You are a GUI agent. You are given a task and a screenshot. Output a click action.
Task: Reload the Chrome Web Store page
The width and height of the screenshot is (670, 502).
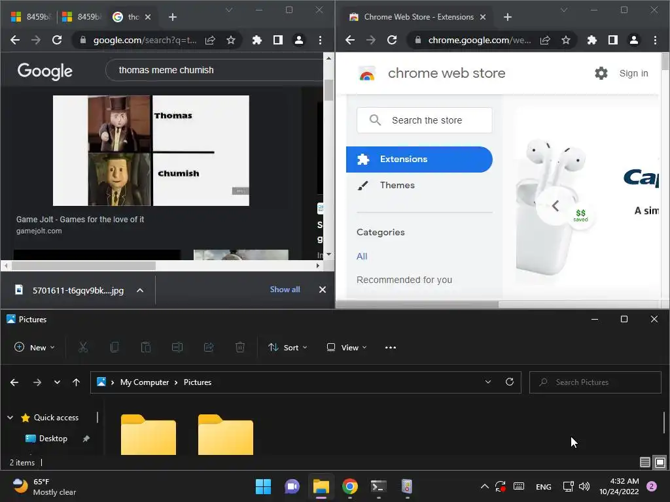[x=392, y=40]
